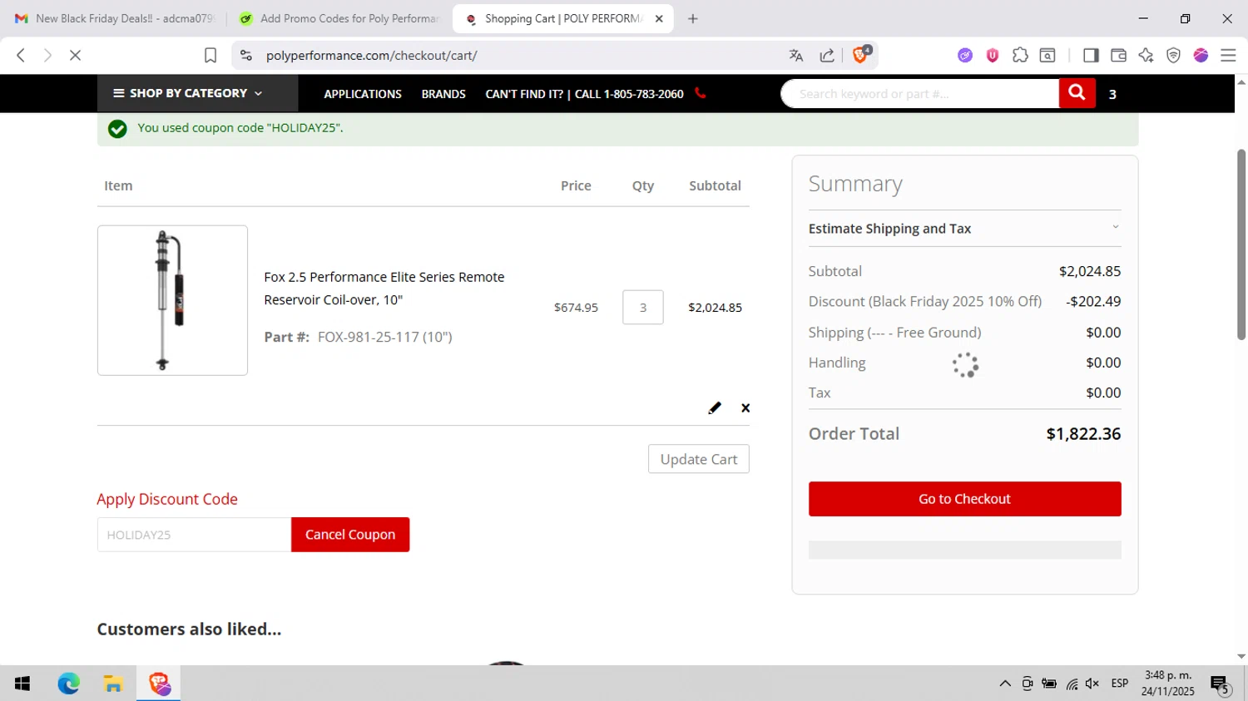Open the Brave VPN shield icon
Image resolution: width=1248 pixels, height=701 pixels.
tap(1173, 55)
